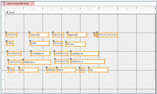Select the Zip label control
Viewport: 157px width, 94px height.
pyautogui.click(x=82, y=70)
